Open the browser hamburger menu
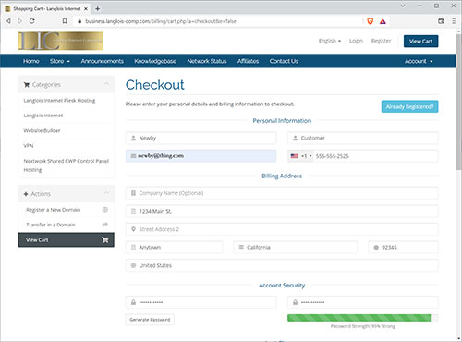462x342 pixels. coord(454,21)
